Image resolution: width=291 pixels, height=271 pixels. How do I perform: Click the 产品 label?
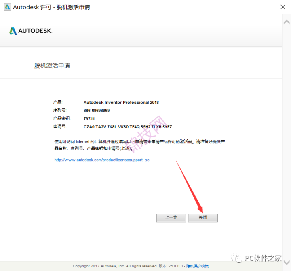click(x=58, y=102)
